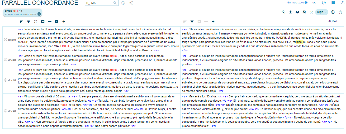Open the frequency chart icon

point(56,22)
